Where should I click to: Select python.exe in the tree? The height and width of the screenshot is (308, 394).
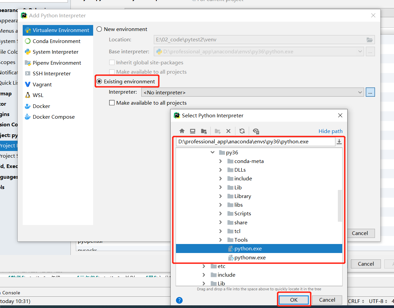(x=259, y=249)
